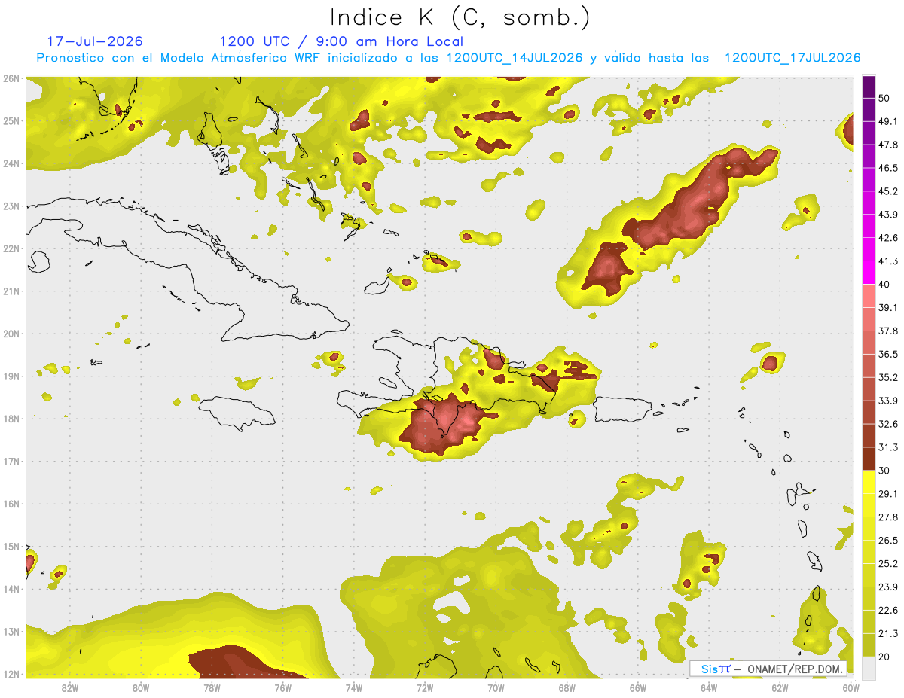Click the color scale value "26.5"

tap(888, 541)
